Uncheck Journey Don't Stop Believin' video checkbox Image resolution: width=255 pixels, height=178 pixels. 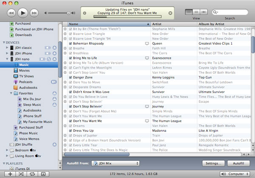(x=71, y=107)
